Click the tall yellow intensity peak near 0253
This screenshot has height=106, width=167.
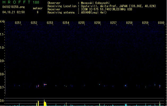tap(45, 103)
